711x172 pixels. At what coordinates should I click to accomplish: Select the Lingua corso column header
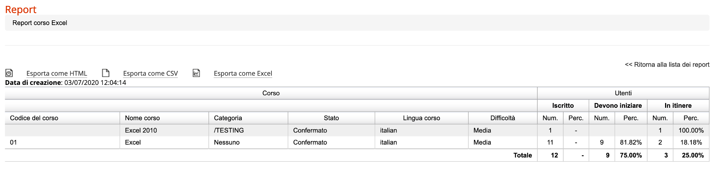[x=421, y=118]
